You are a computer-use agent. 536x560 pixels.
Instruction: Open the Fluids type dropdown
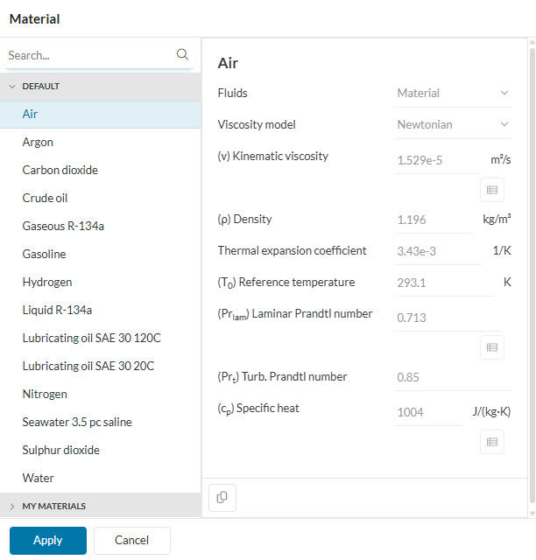click(453, 93)
